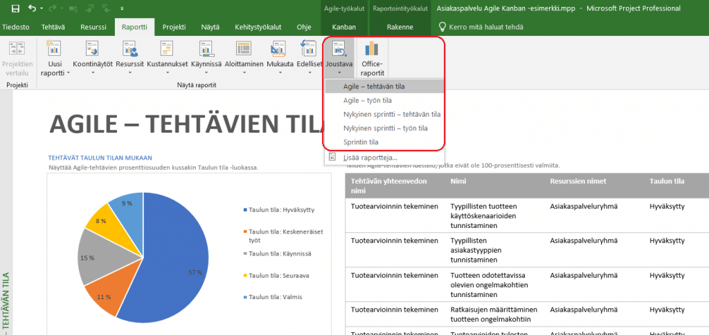Click the Undo arrow icon
The height and width of the screenshot is (335, 709).
click(x=32, y=8)
